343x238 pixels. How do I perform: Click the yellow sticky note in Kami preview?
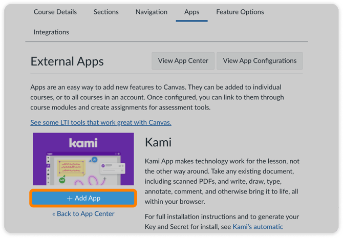pos(71,168)
